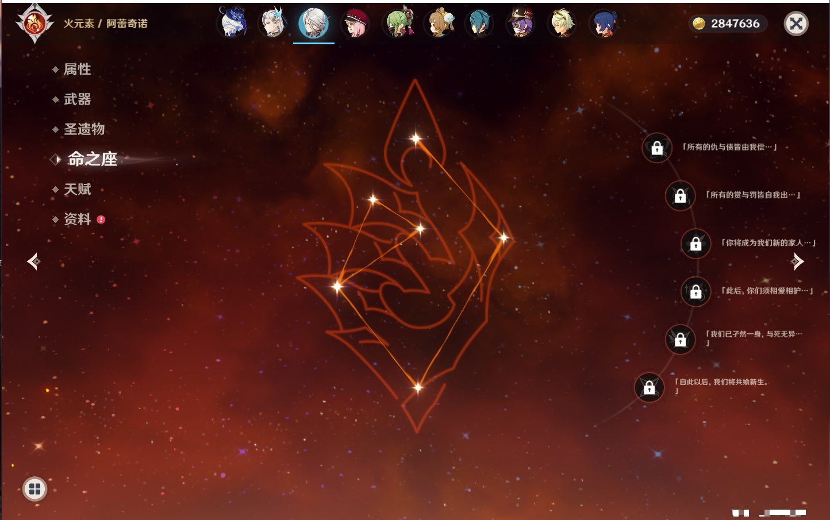The height and width of the screenshot is (520, 830).
Task: Pick the purple-haired character in the officer hat
Action: (521, 23)
